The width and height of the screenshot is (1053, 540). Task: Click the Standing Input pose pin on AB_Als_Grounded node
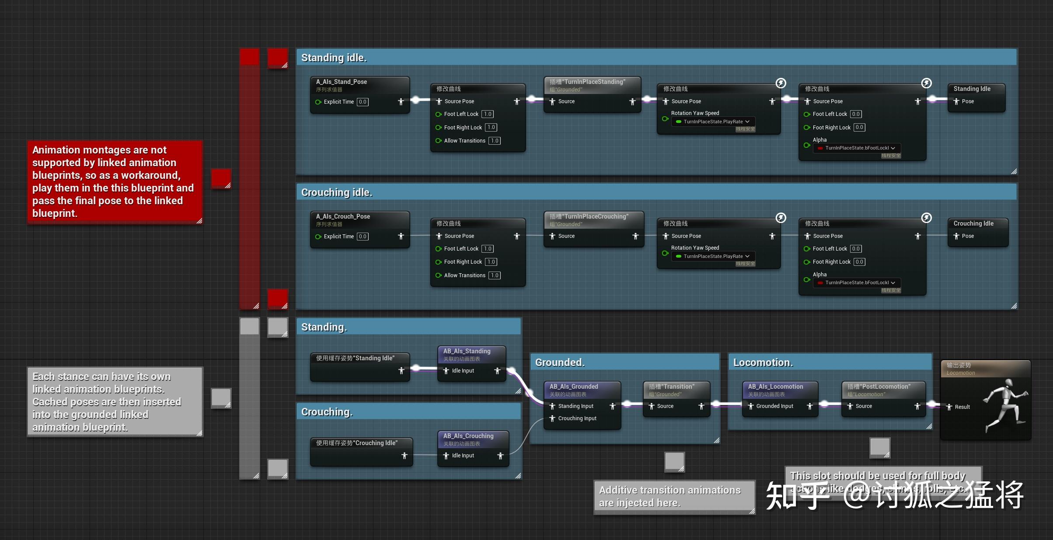(x=552, y=406)
